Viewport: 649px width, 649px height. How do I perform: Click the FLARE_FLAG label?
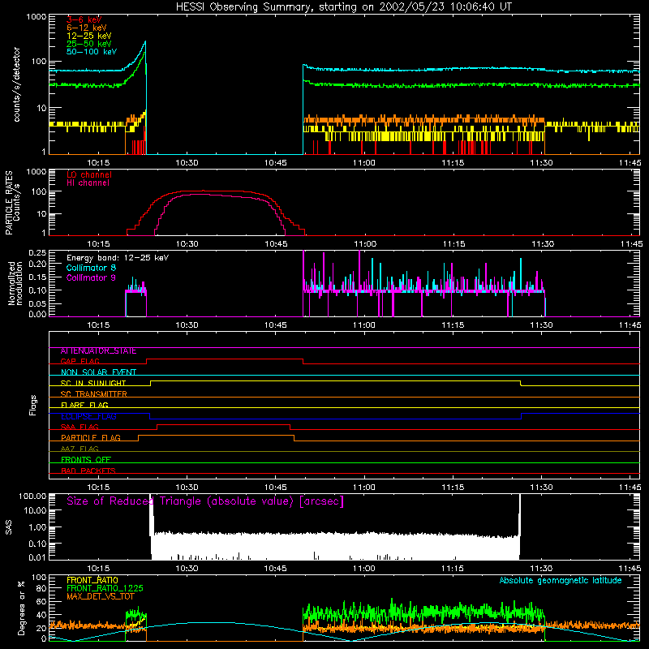click(x=84, y=405)
